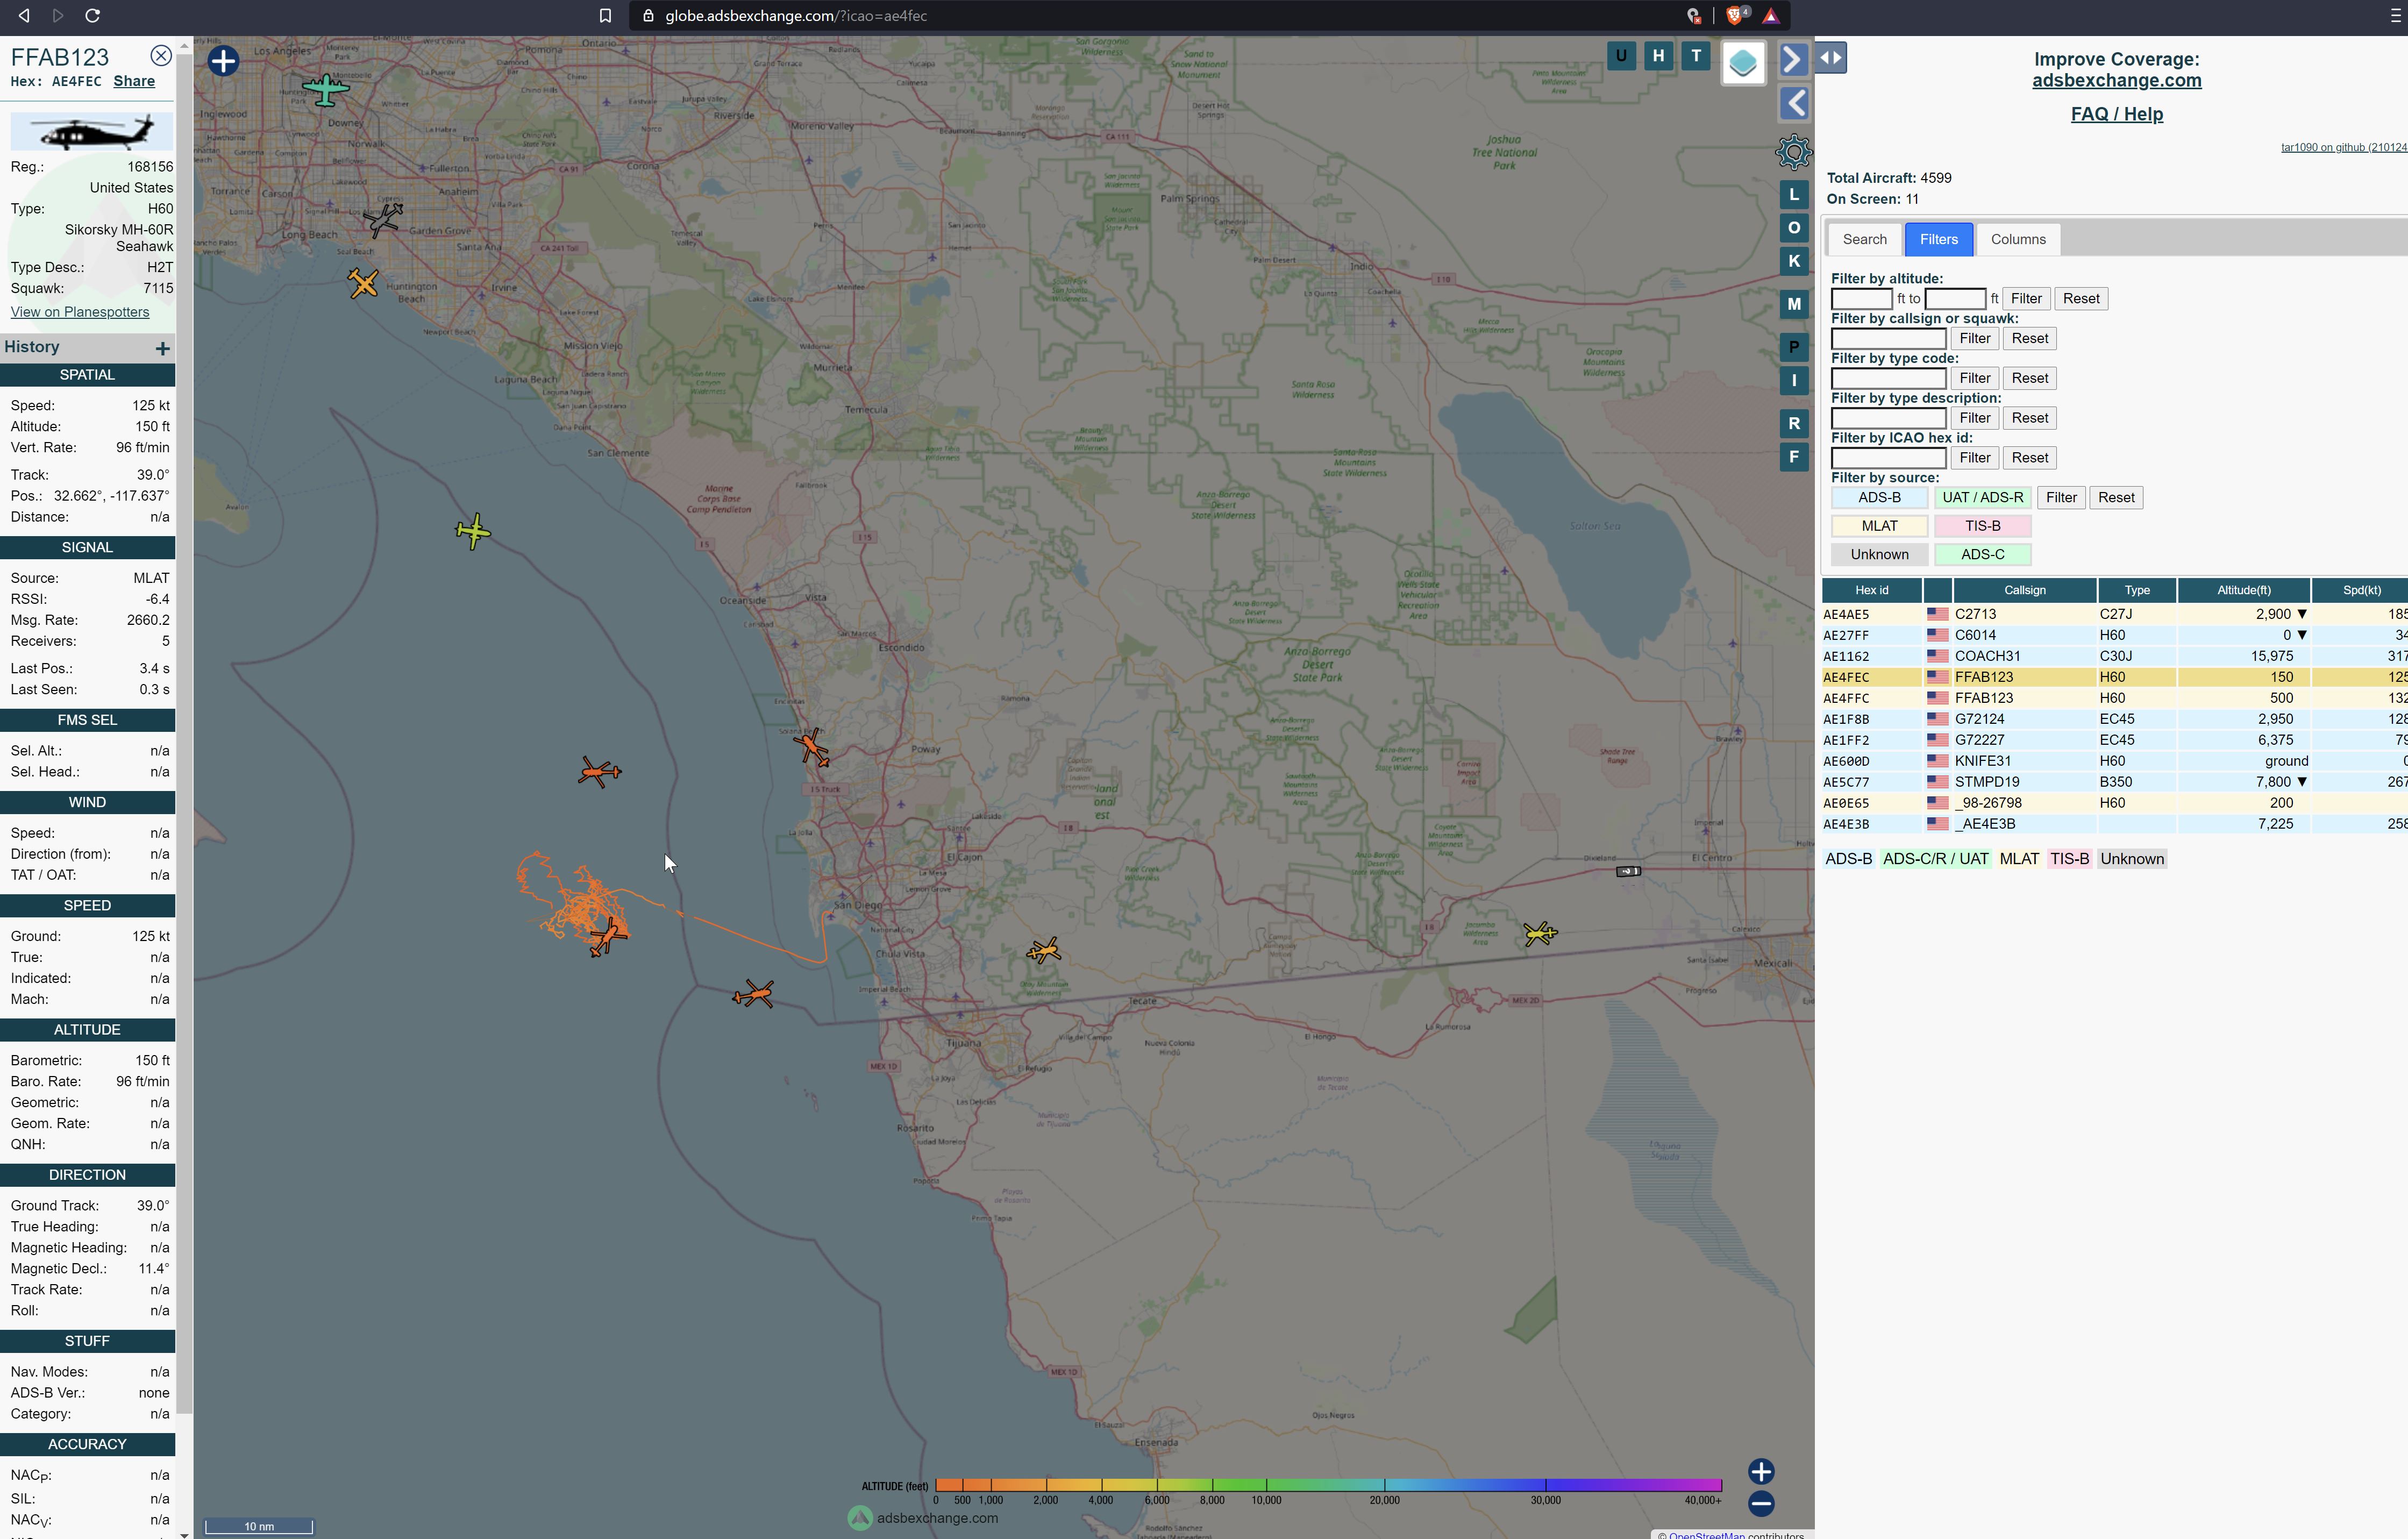Image resolution: width=2408 pixels, height=1539 pixels.
Task: Click the yellow-green plane icon over the ocean
Action: [473, 531]
